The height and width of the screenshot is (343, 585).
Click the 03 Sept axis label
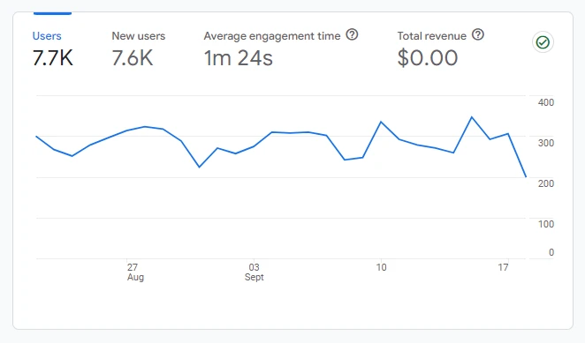click(x=255, y=272)
